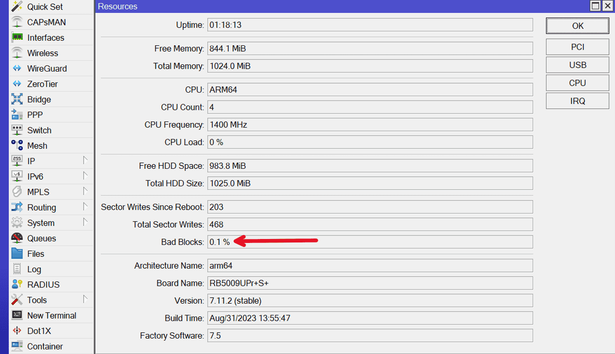This screenshot has height=354, width=615.
Task: Click the Dot1X icon
Action: click(17, 331)
